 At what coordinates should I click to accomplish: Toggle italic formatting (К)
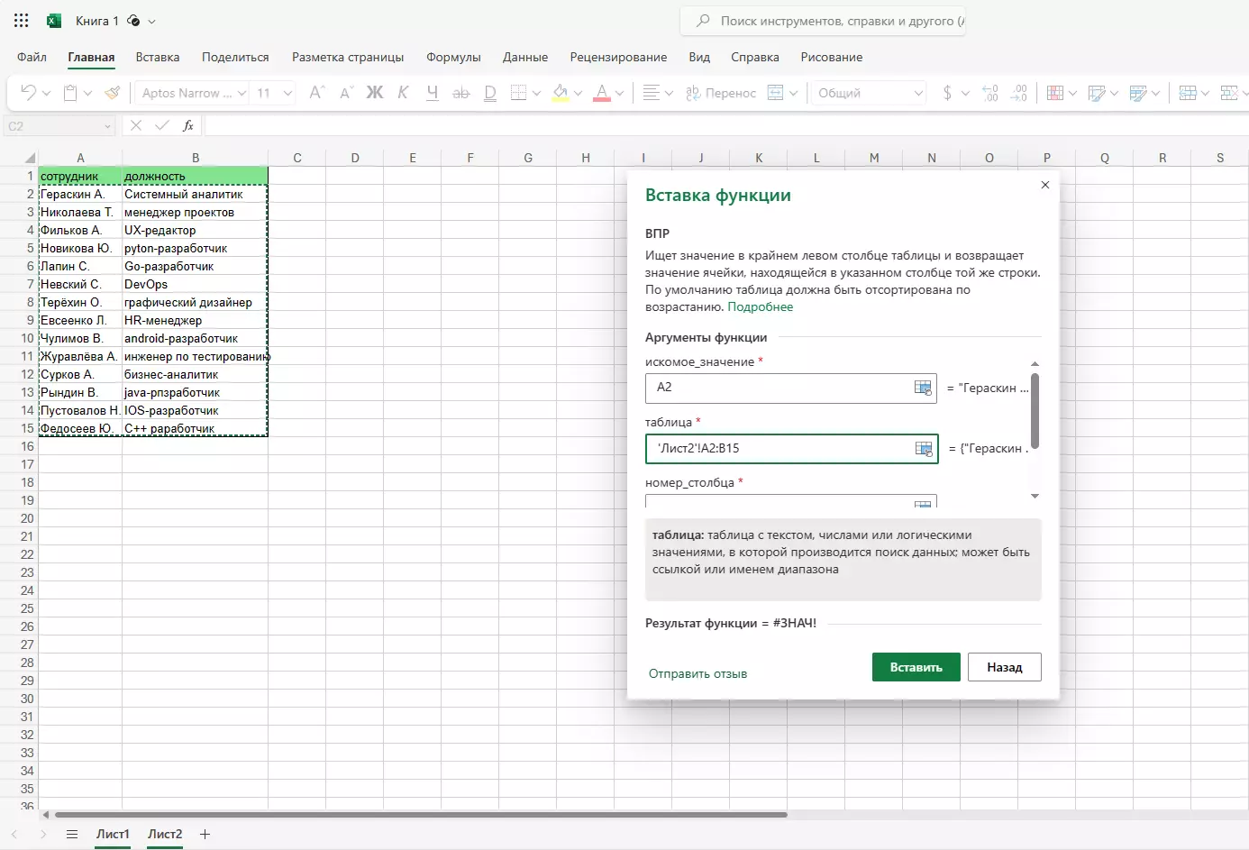tap(403, 93)
